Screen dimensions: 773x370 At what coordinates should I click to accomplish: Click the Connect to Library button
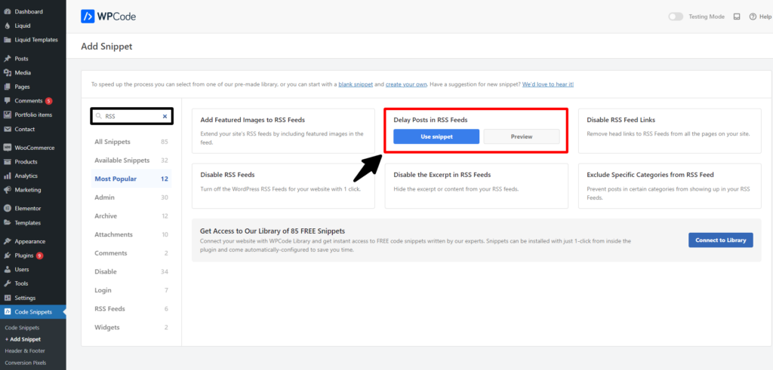point(721,240)
